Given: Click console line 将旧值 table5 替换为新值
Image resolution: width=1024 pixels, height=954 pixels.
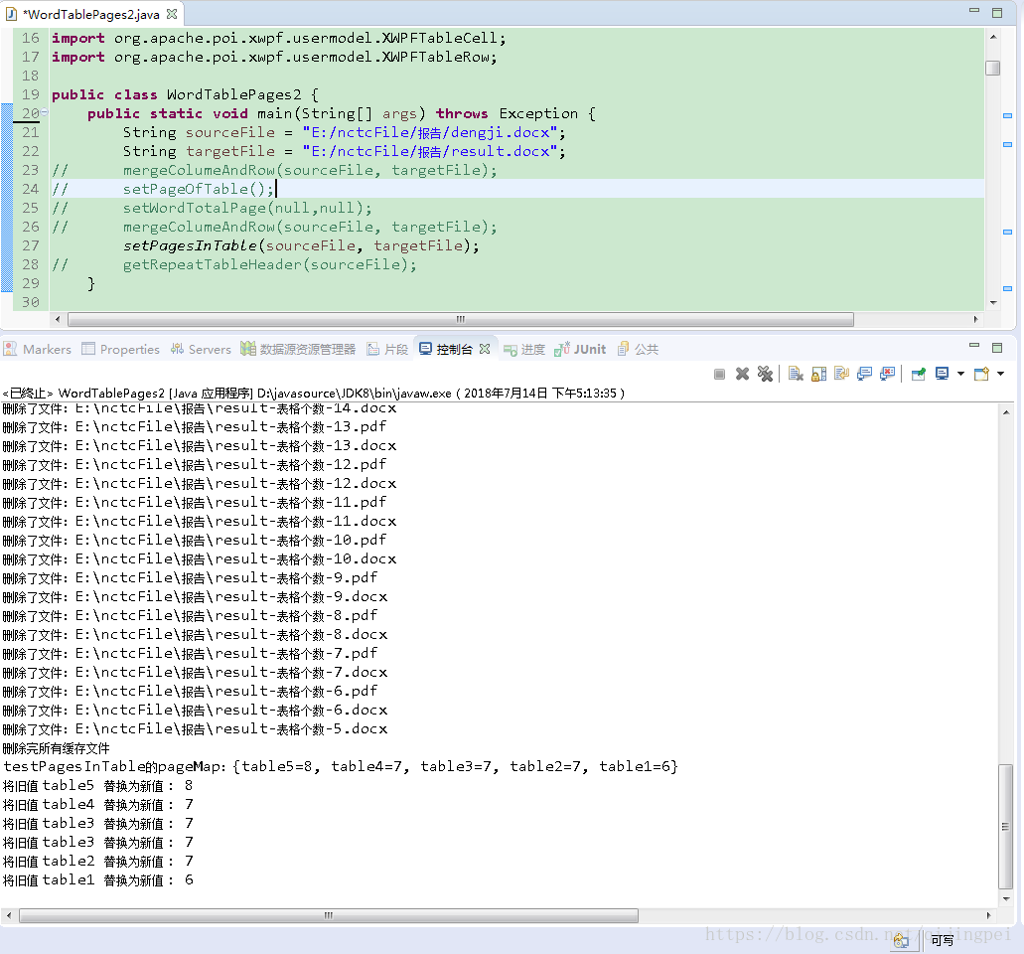Looking at the screenshot, I should [98, 785].
